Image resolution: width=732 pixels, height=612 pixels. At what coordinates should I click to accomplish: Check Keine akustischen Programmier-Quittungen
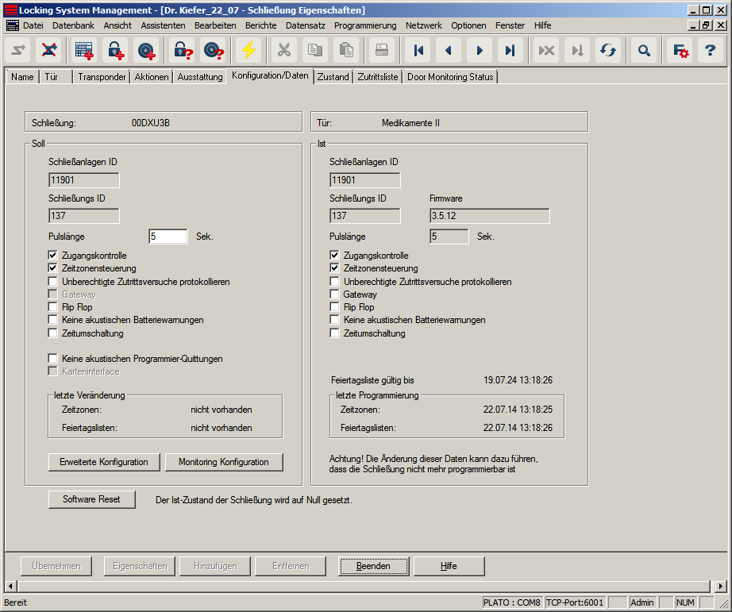pyautogui.click(x=53, y=359)
